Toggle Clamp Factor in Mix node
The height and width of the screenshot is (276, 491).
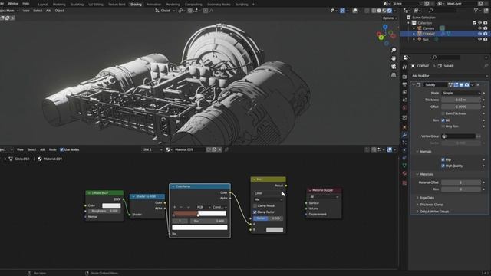pyautogui.click(x=255, y=212)
